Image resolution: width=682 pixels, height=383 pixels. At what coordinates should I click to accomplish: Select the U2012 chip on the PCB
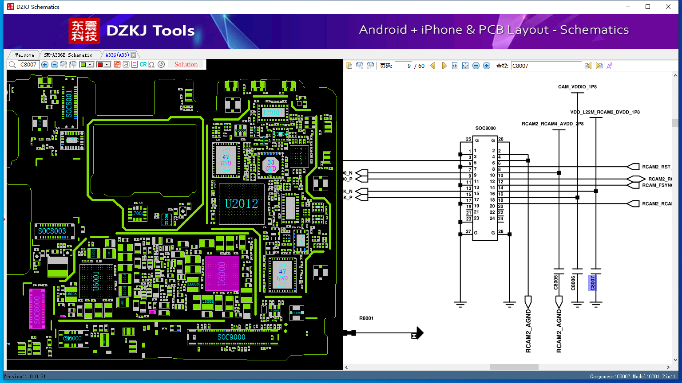pyautogui.click(x=241, y=204)
